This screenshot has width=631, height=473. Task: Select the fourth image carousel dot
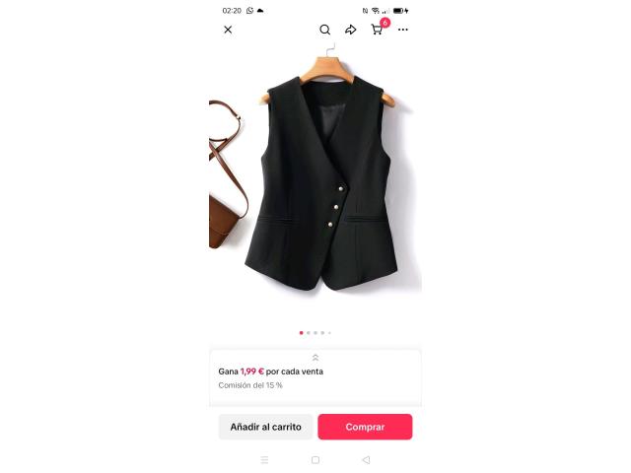point(322,333)
